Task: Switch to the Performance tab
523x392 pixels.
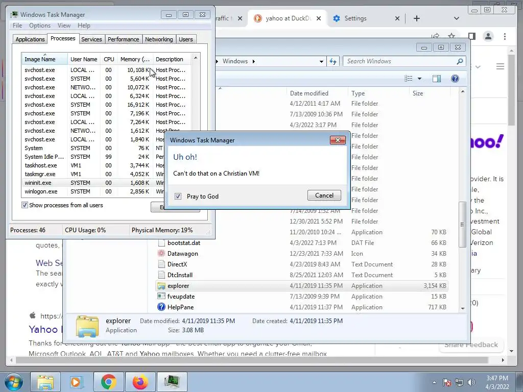Action: tap(124, 39)
